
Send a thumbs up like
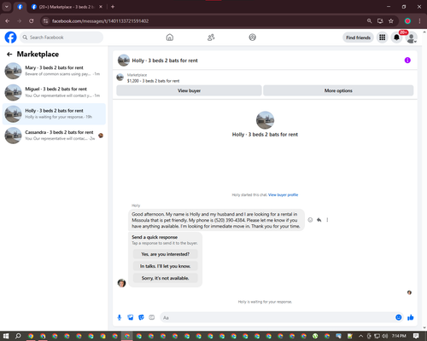tap(411, 317)
